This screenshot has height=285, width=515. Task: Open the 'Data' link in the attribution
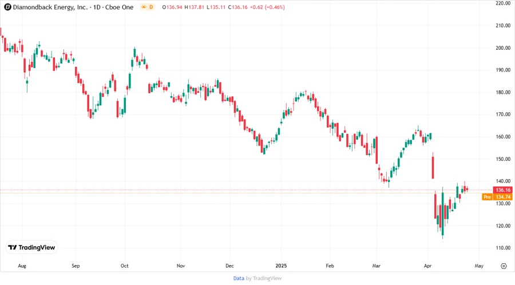click(x=239, y=278)
